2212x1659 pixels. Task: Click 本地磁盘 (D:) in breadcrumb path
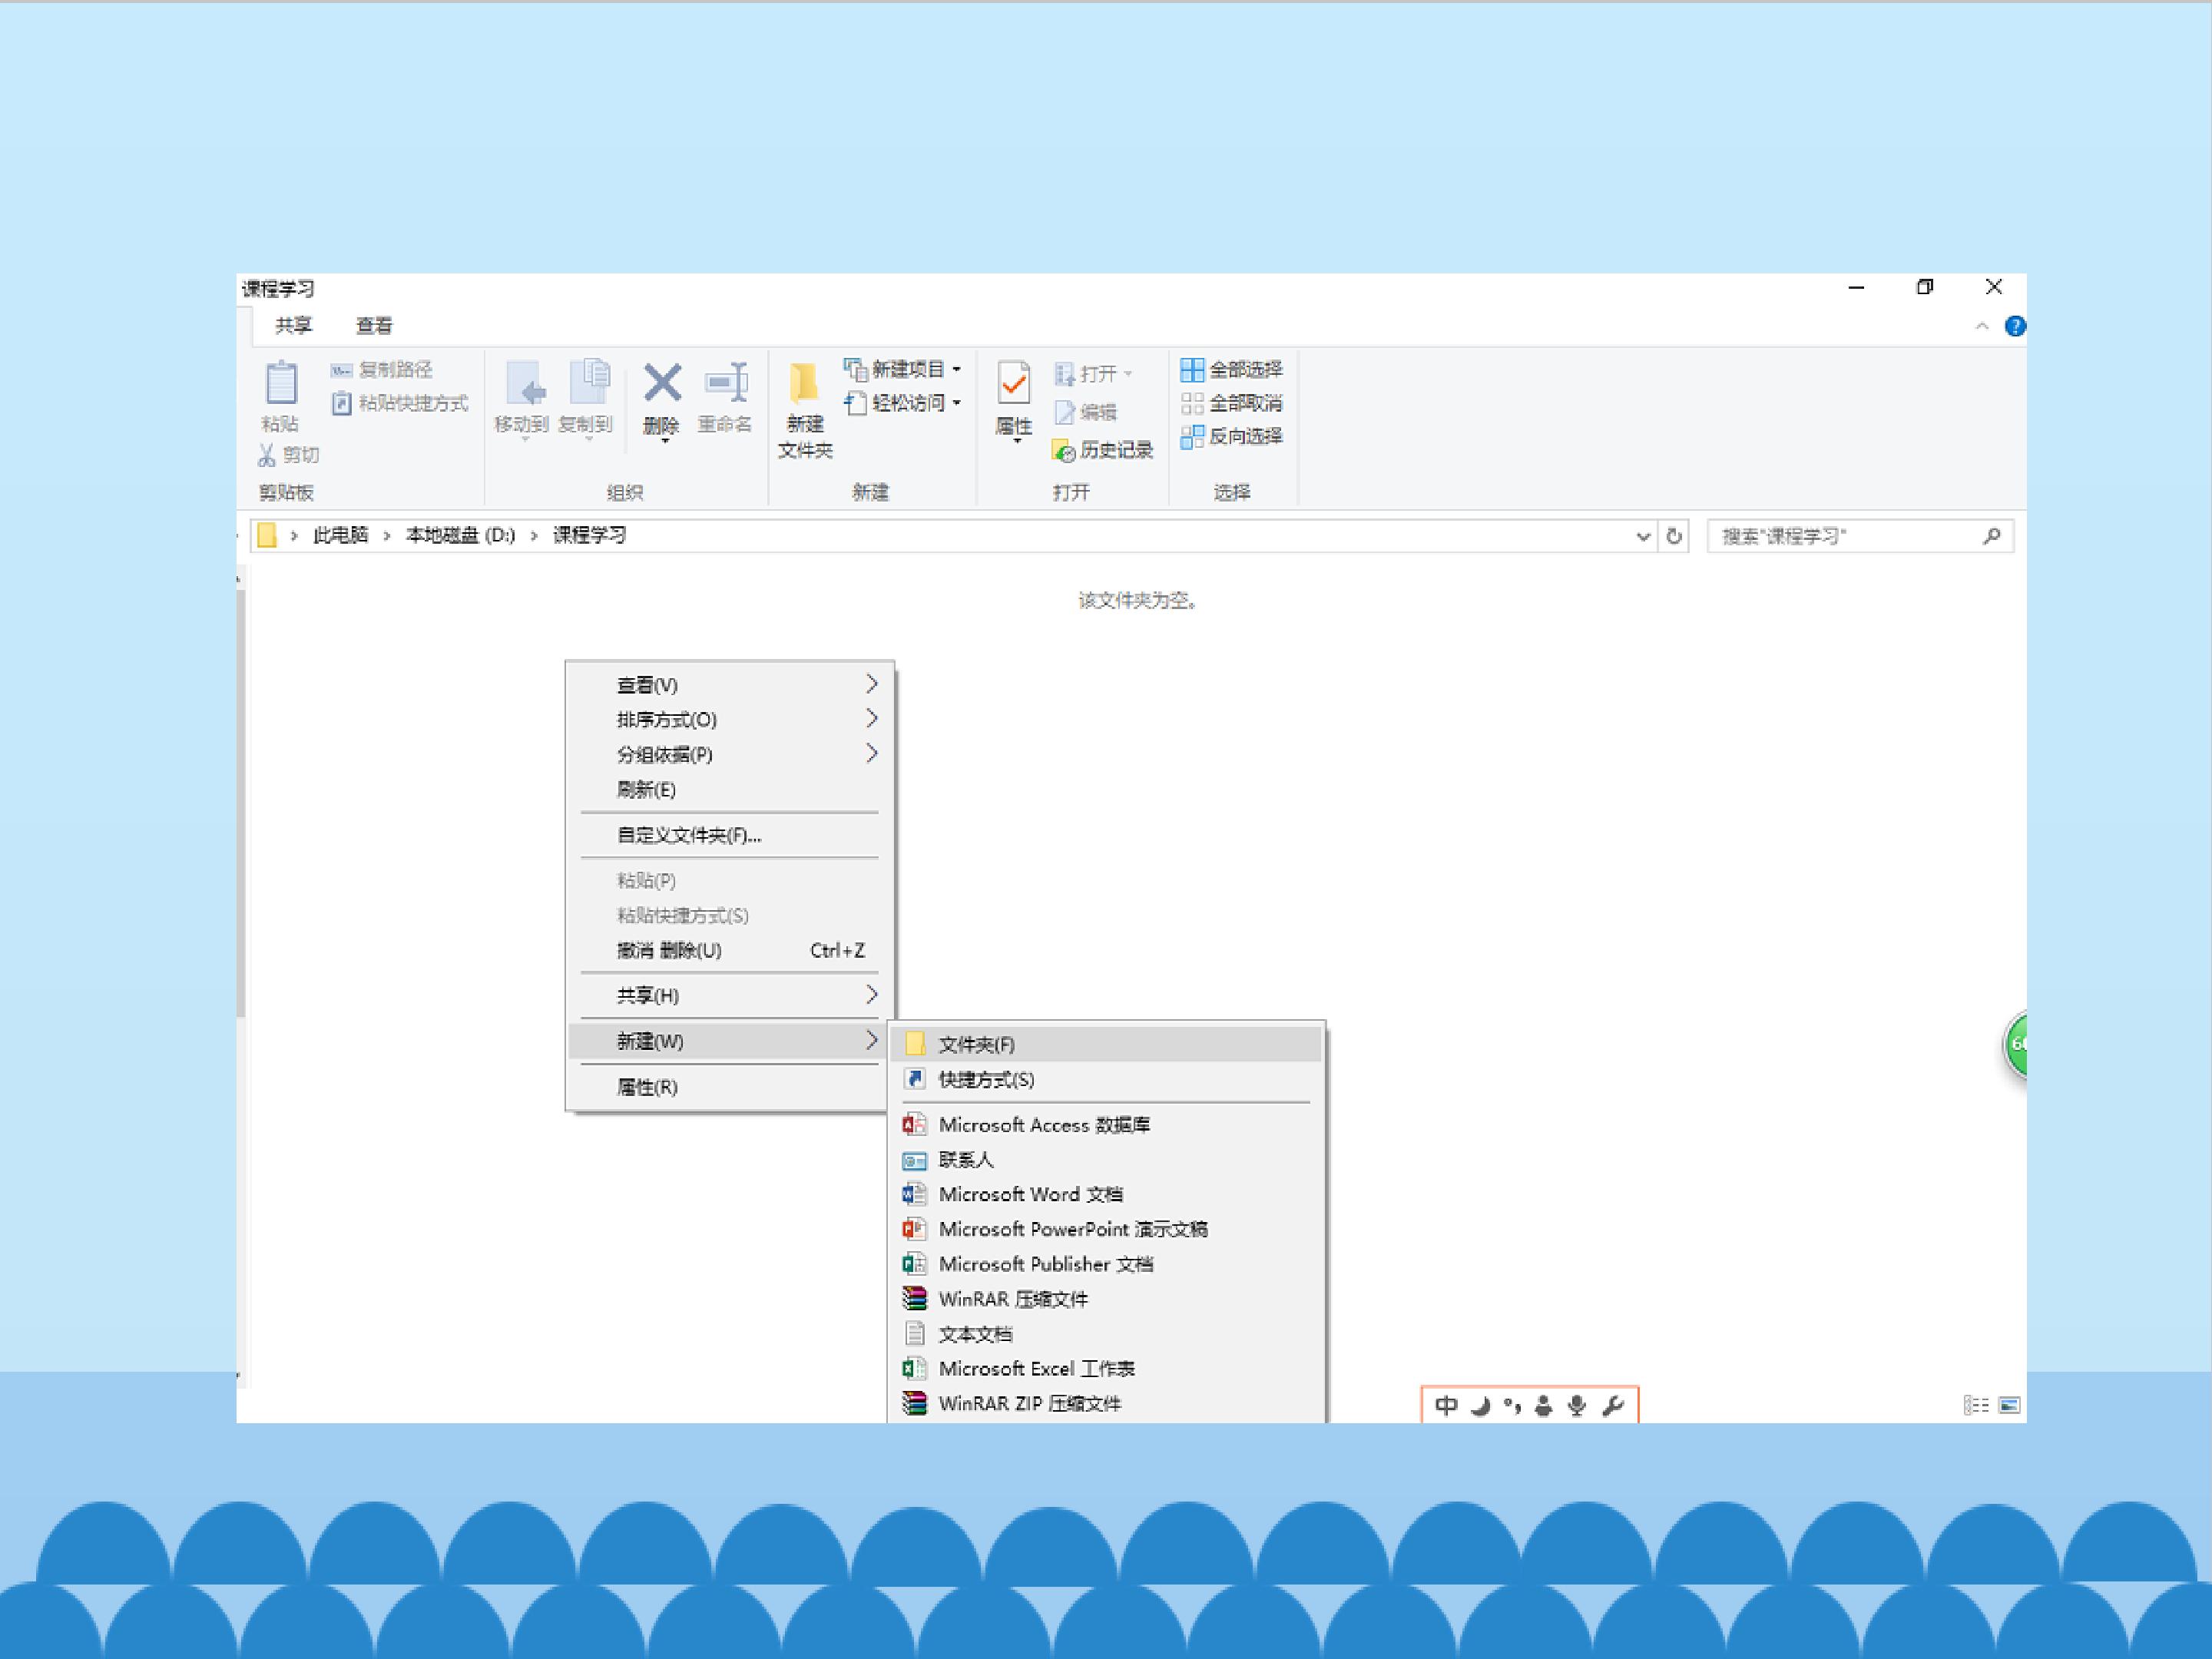pos(460,536)
